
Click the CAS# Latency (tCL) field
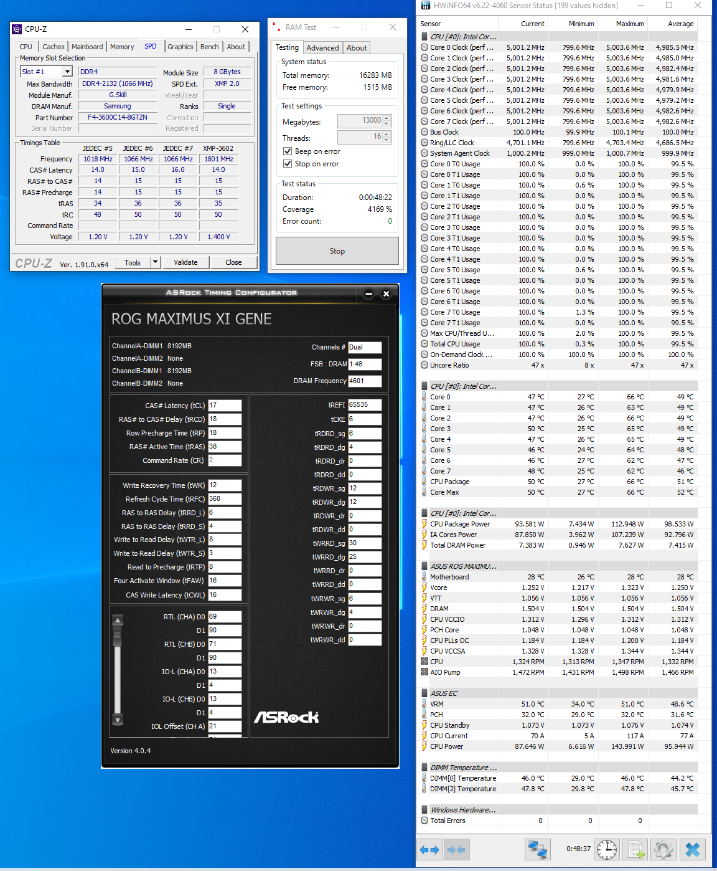click(x=225, y=406)
